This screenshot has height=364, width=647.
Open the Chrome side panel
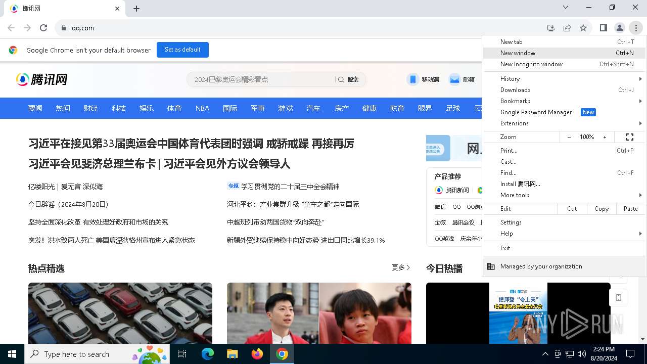click(604, 28)
